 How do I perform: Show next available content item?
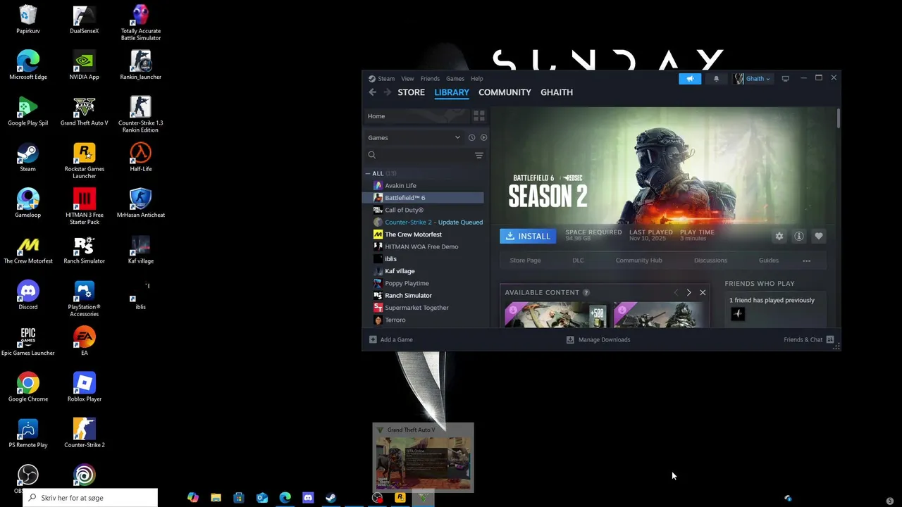click(x=688, y=292)
